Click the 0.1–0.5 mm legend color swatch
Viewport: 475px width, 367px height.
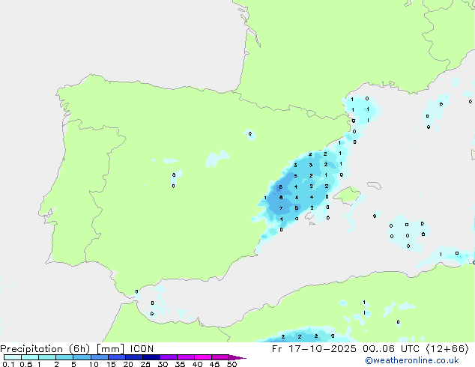(x=13, y=357)
